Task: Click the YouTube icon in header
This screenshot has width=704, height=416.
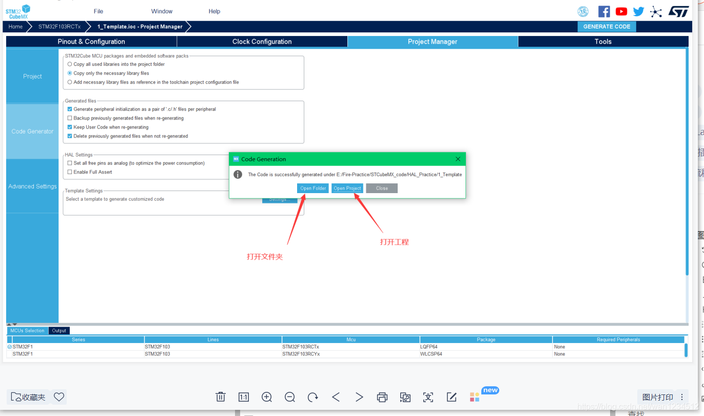Action: click(x=621, y=11)
